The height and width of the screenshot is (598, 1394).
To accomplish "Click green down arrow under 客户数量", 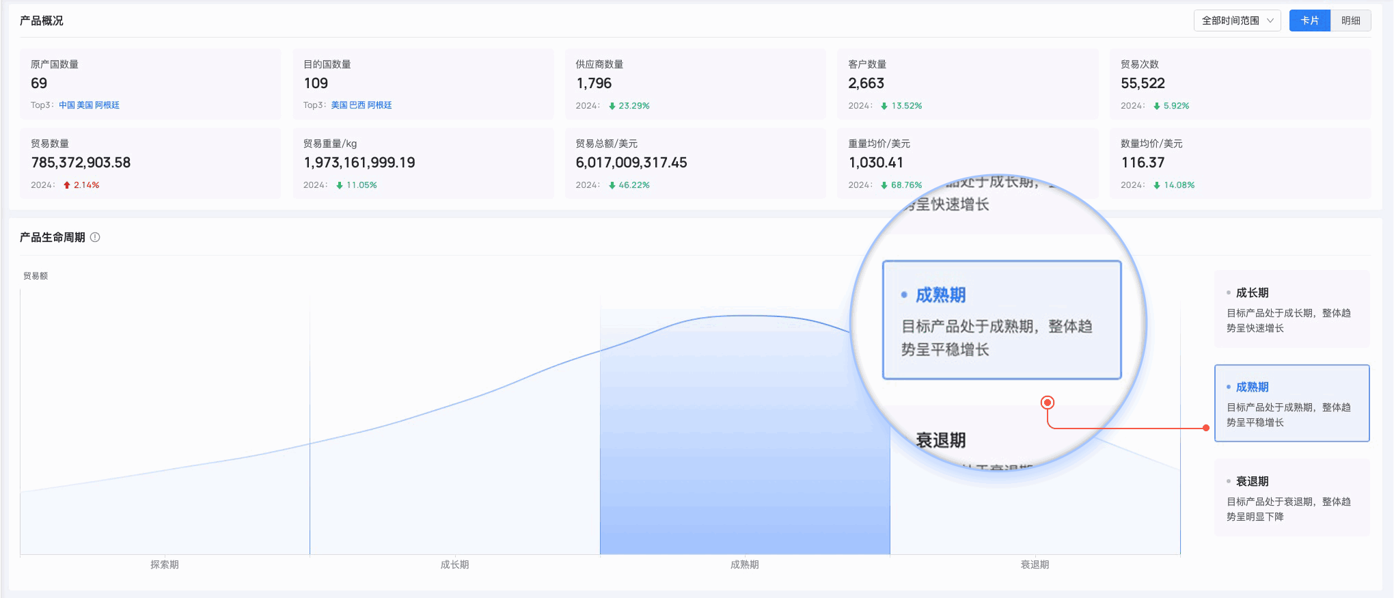I will (884, 106).
